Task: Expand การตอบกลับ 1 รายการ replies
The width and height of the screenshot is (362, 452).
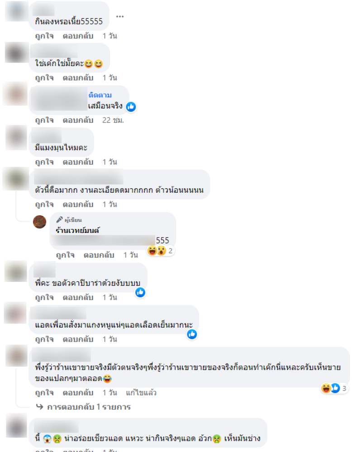Action: 89,407
